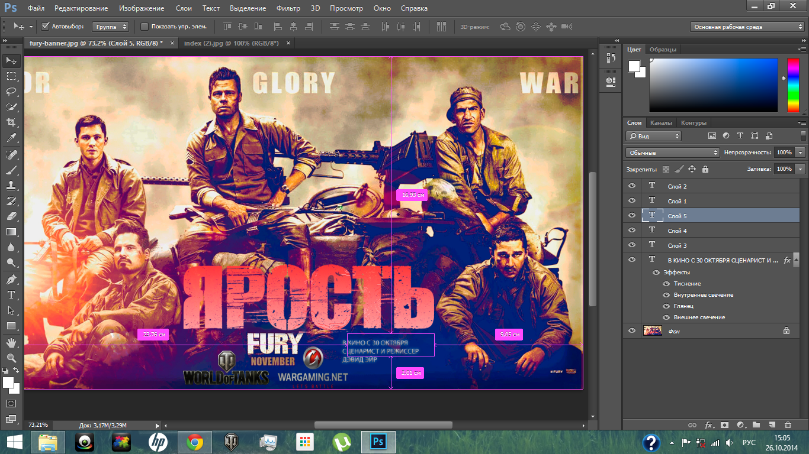Hide the Слой 1 layer
Screen dimensions: 809x454
tap(632, 200)
